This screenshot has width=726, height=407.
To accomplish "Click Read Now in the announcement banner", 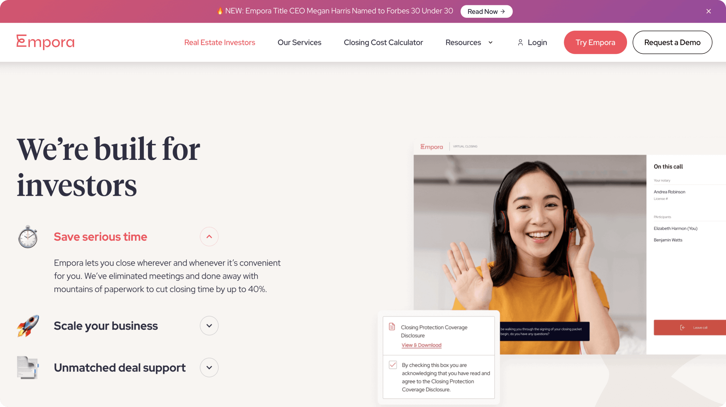I will 486,11.
